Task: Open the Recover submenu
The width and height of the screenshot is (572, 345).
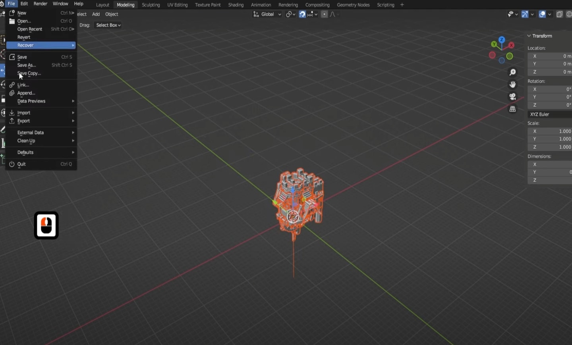Action: click(41, 45)
